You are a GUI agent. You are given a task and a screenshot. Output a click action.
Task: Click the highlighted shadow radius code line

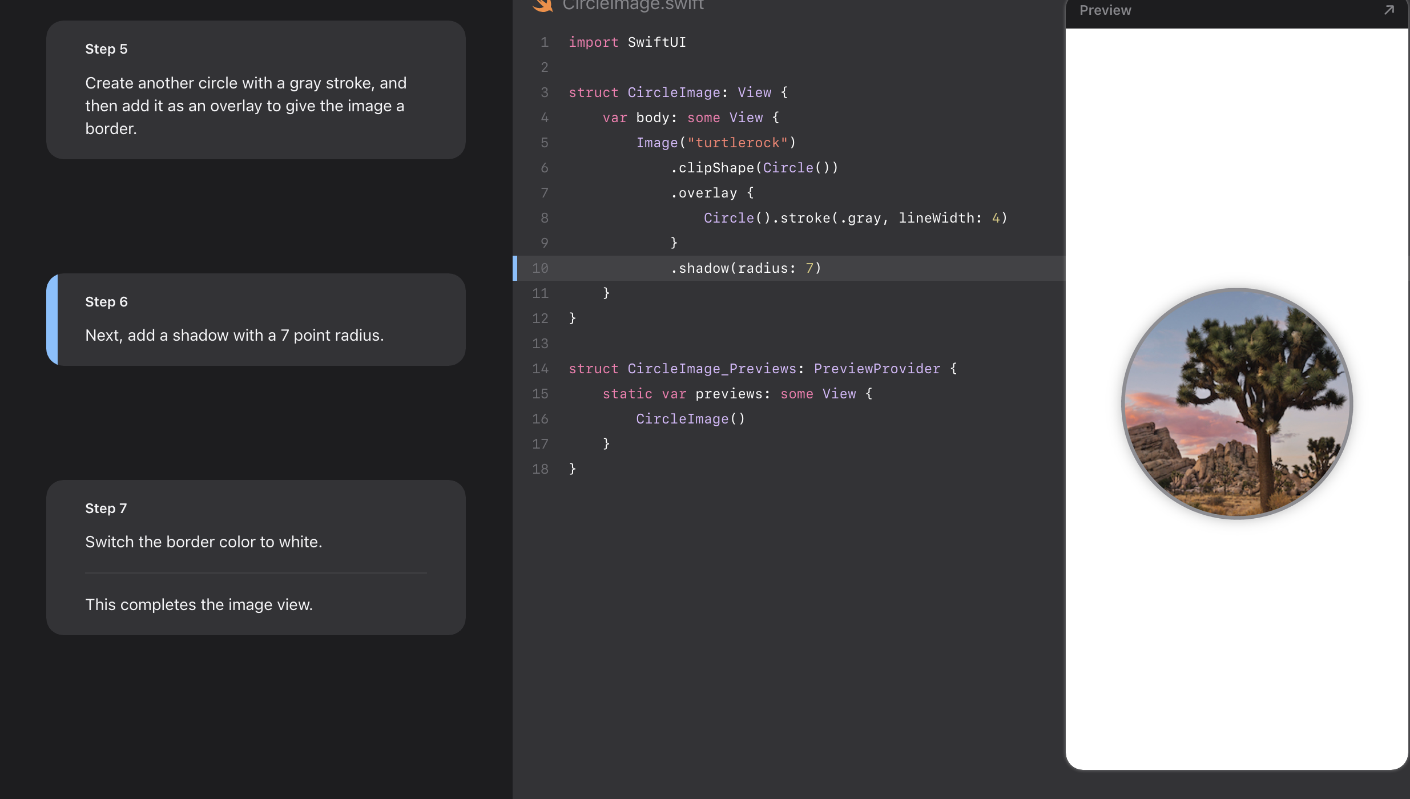coord(745,268)
